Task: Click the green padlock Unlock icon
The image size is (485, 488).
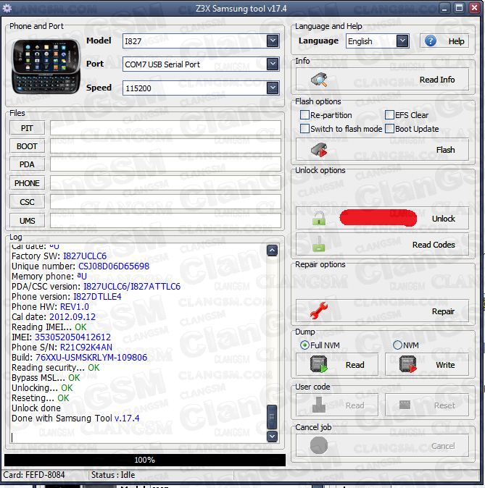Action: click(x=319, y=218)
